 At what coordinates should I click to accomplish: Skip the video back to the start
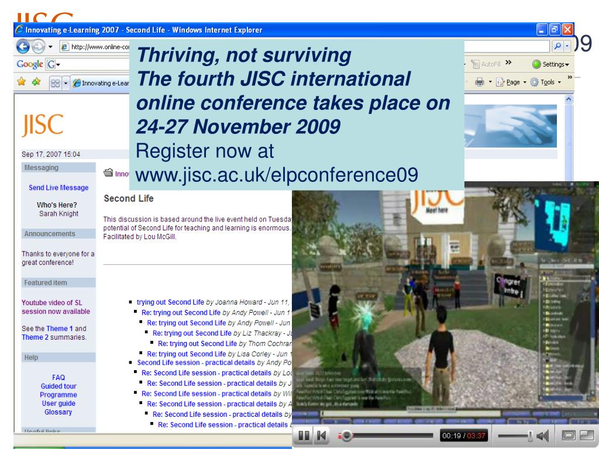tap(321, 435)
